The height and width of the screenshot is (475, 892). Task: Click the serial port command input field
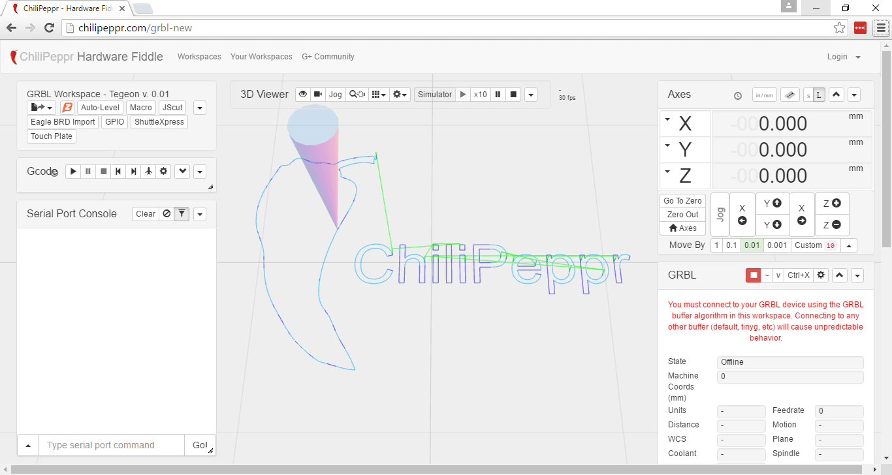click(111, 445)
